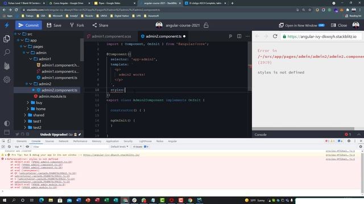This screenshot has width=364, height=204.
Task: Expand the shared folder
Action: (25, 115)
